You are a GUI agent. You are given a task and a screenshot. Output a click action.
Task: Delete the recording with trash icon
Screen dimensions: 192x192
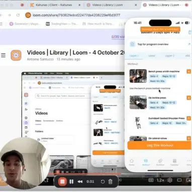point(110,181)
